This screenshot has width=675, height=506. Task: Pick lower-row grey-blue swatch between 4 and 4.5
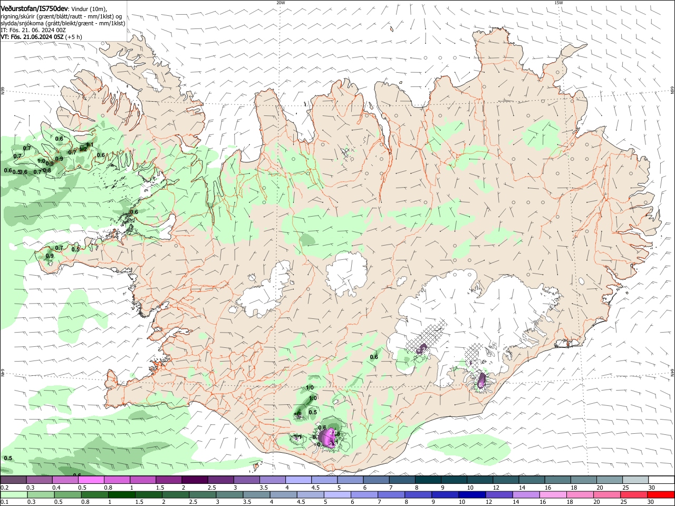tap(284, 494)
